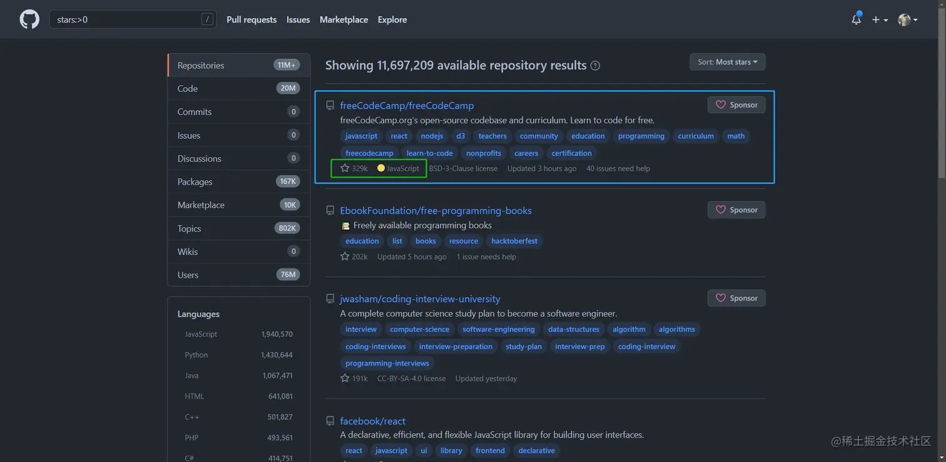This screenshot has width=946, height=462.
Task: Open Marketplace in top navigation
Action: pos(343,19)
